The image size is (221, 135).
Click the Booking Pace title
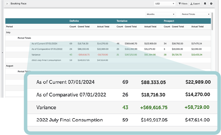click(x=19, y=4)
